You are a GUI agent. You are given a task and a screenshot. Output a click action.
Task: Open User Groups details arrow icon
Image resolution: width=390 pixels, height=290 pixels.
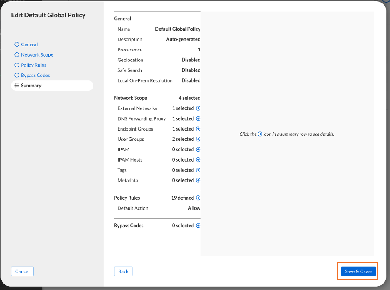pos(198,139)
